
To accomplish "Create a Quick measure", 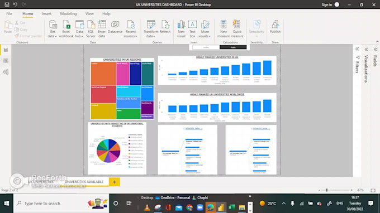I will [x=237, y=29].
